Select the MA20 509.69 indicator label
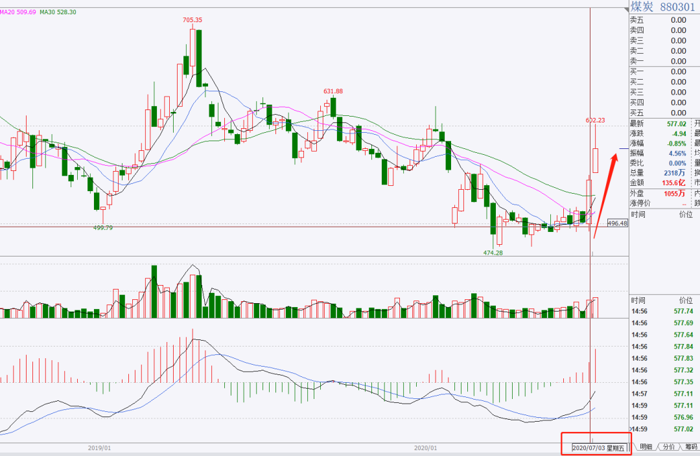 (x=18, y=12)
